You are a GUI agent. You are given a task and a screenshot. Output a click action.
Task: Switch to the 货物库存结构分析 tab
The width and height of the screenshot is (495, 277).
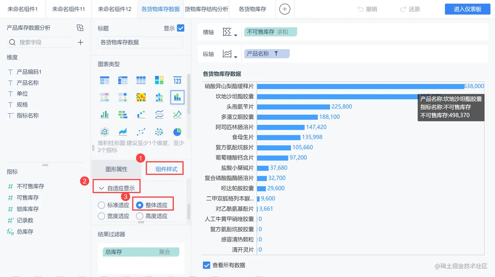207,9
